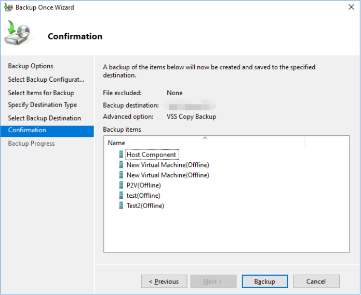Viewport: 361px width, 295px height.
Task: Click the Backup Once Wizard title bar icon
Action: 8,8
